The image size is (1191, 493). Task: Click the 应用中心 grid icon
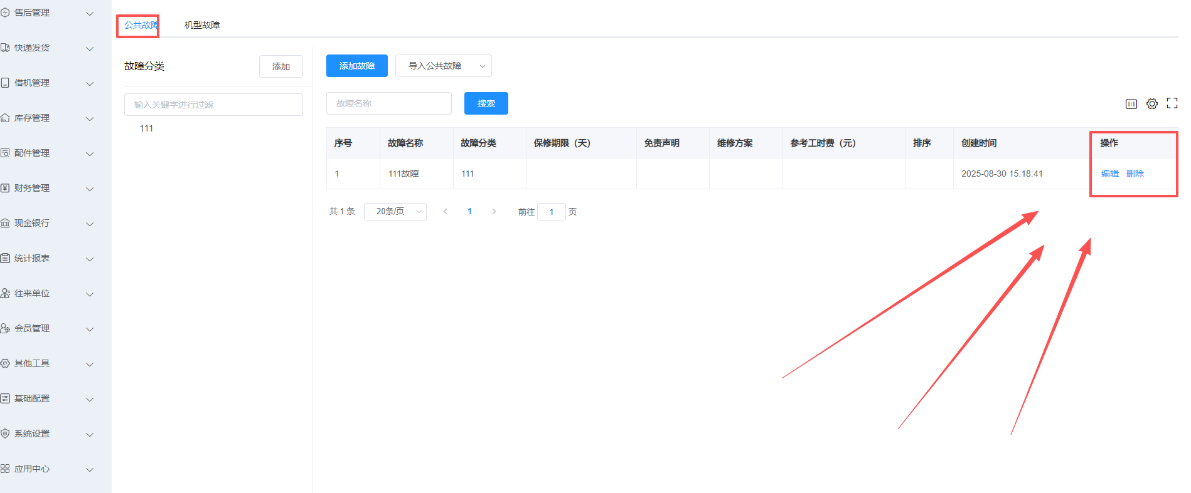pyautogui.click(x=5, y=469)
